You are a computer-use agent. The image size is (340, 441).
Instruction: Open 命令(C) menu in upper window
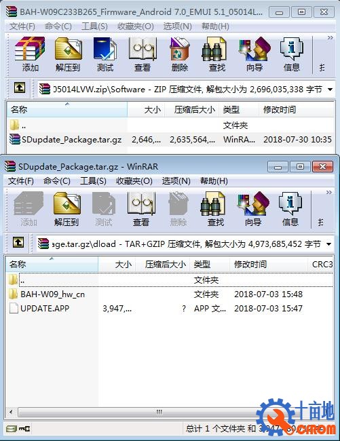click(x=58, y=26)
